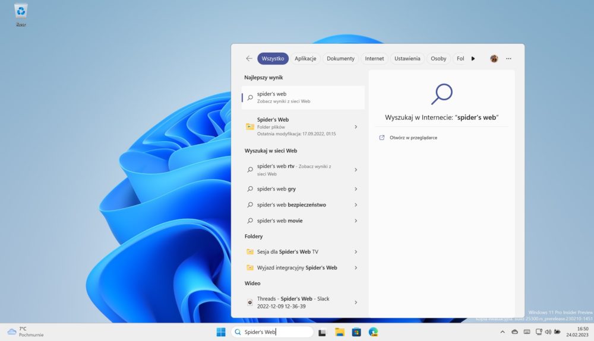Click Otwórz w przeglądarce link
The width and height of the screenshot is (594, 341).
[413, 138]
